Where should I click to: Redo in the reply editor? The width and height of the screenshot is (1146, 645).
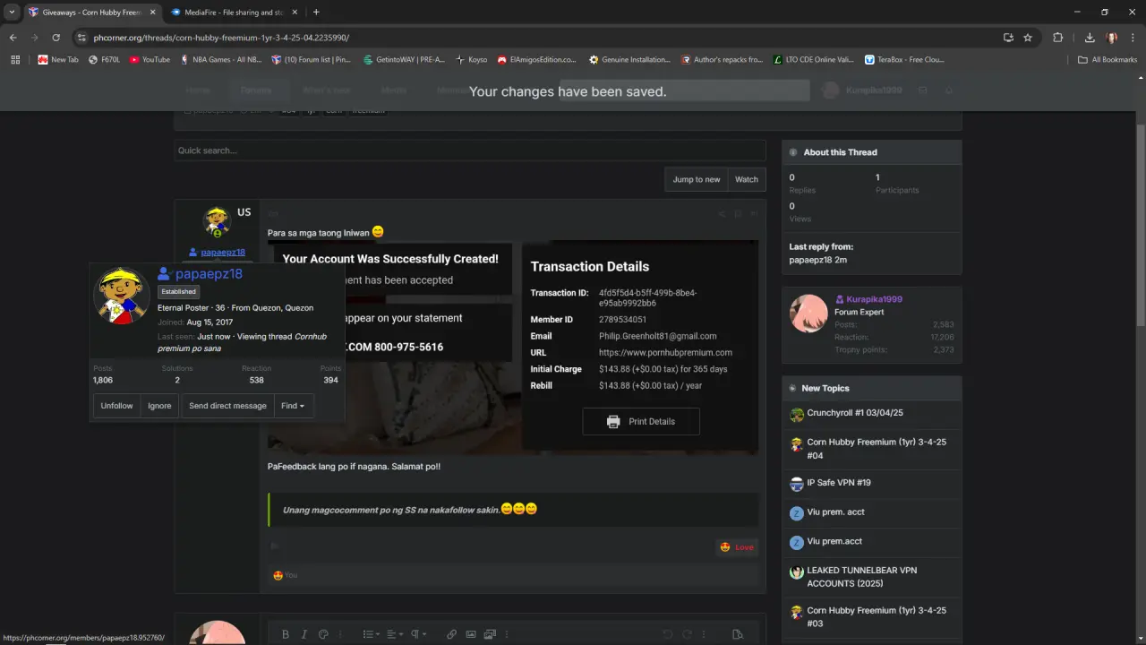coord(687,634)
